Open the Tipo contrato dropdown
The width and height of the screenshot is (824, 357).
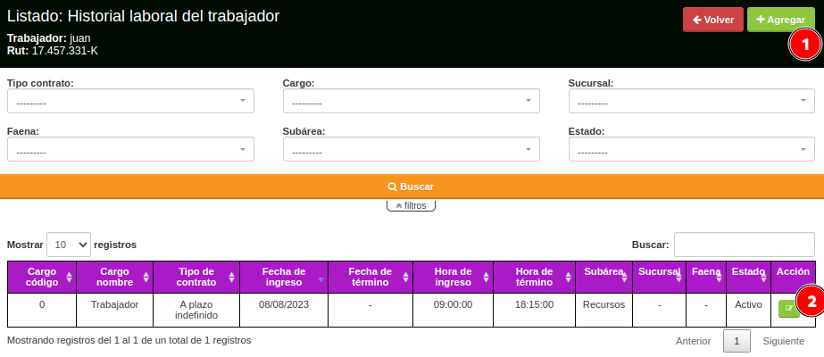pyautogui.click(x=130, y=101)
